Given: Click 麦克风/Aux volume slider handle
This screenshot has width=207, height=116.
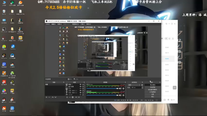Looking at the screenshot, I should [x=117, y=88].
